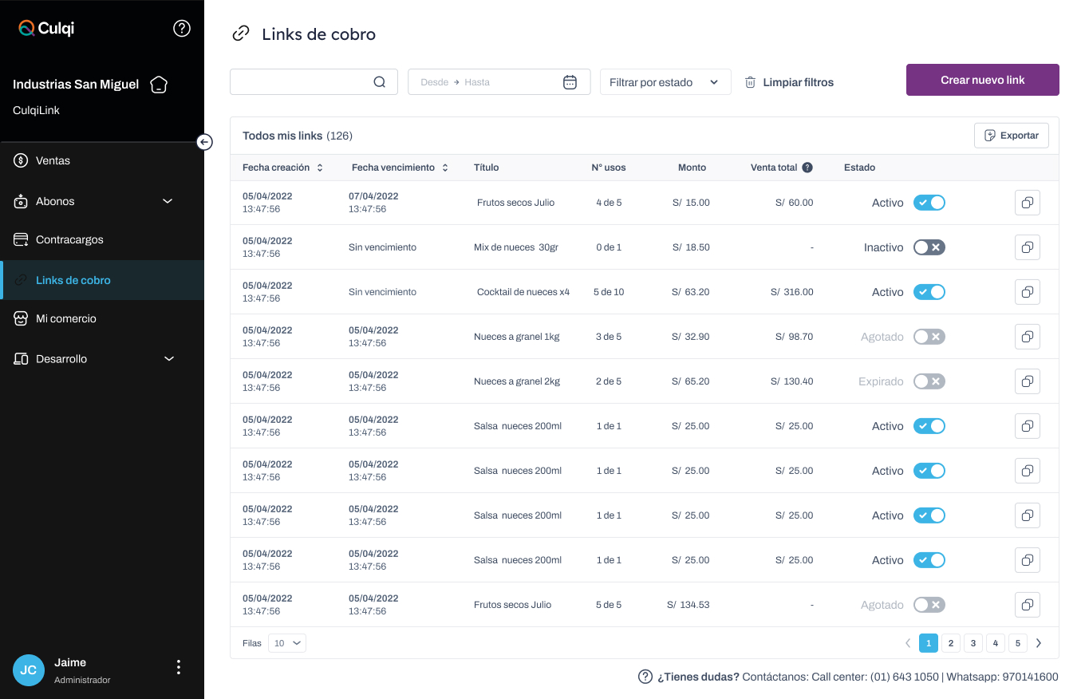The width and height of the screenshot is (1085, 699).
Task: Open Mi comercio from the sidebar
Action: point(65,318)
